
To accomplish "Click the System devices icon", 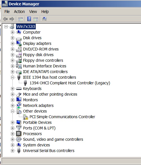I will (19, 145).
